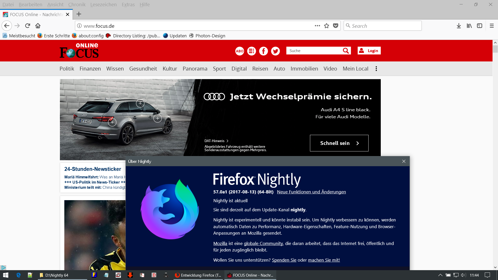Expand more categories via vertical dots on Focus nav
This screenshot has height=280, width=498.
pyautogui.click(x=376, y=69)
